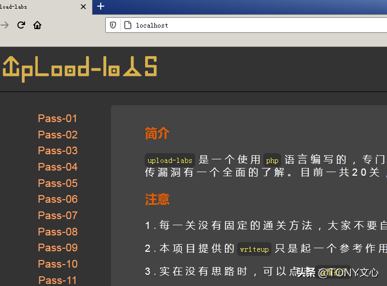Click the tracking protection shield icon

113,25
